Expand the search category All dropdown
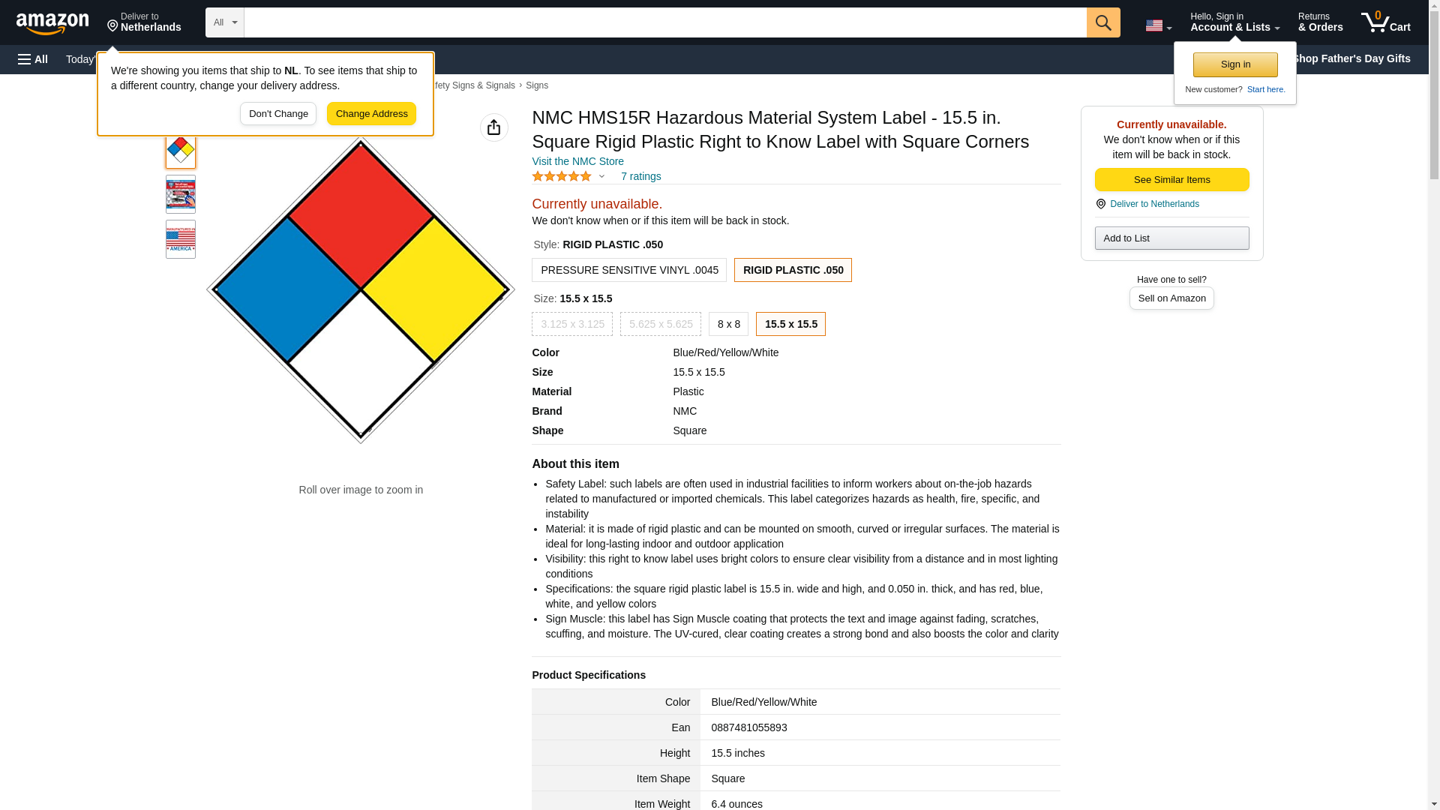Screen dimensions: 1440x810 click(224, 22)
